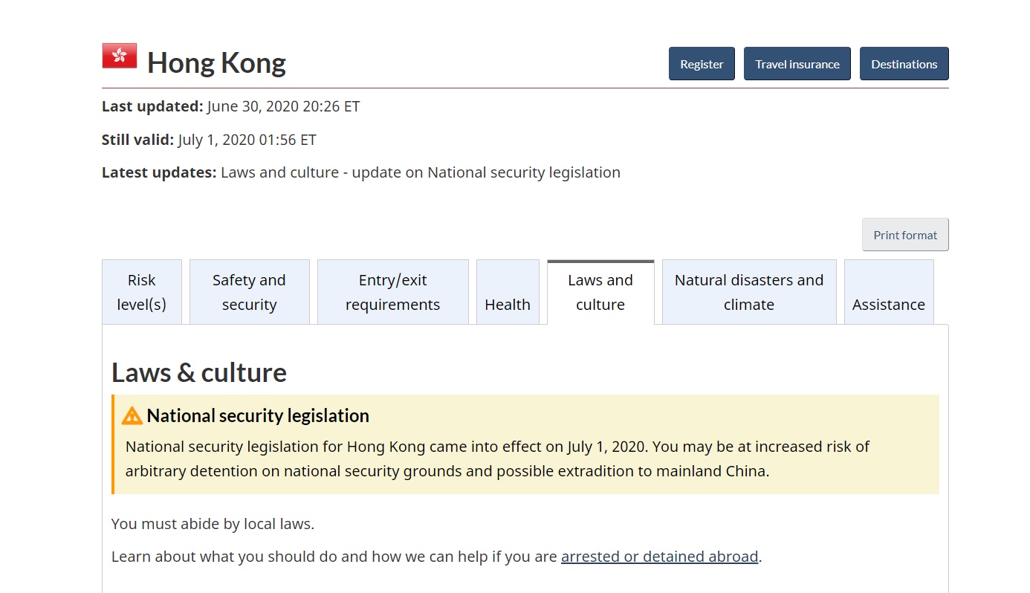Click the National security legislation alert heading

(x=258, y=415)
